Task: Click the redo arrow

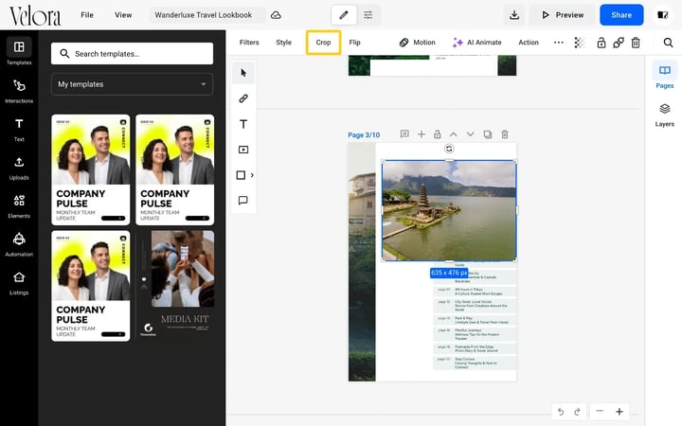Action: [577, 411]
